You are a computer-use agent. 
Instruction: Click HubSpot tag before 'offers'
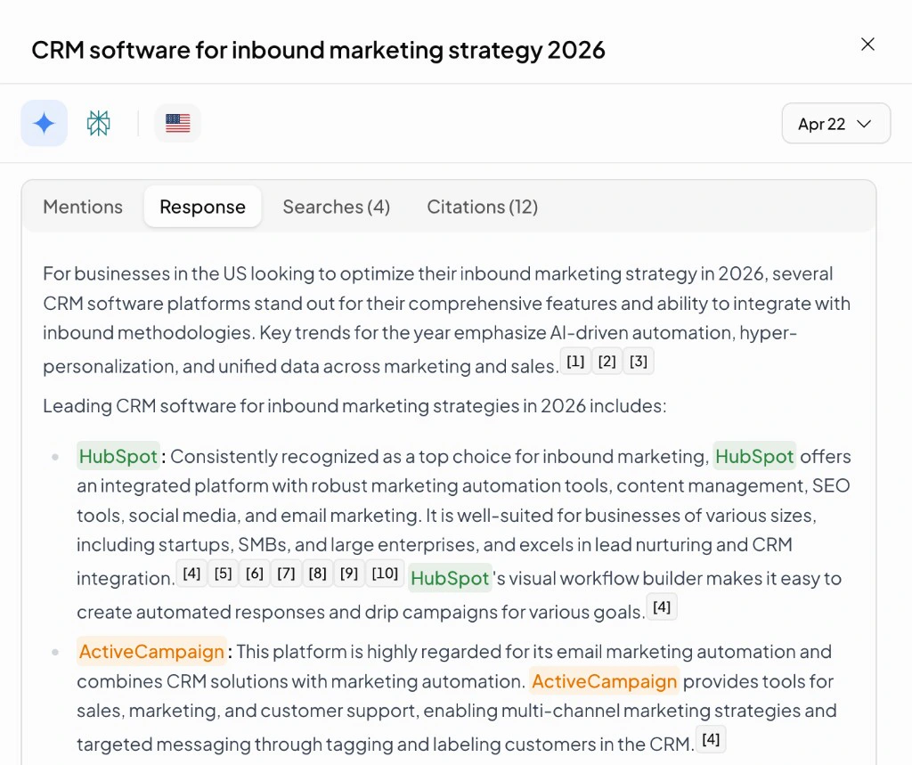click(754, 456)
